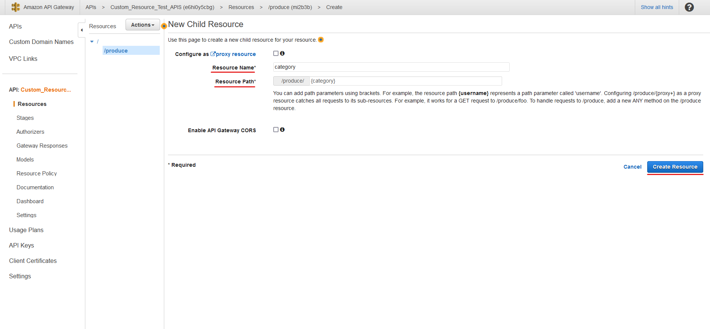
Task: Go to Usage Plans
Action: 26,230
